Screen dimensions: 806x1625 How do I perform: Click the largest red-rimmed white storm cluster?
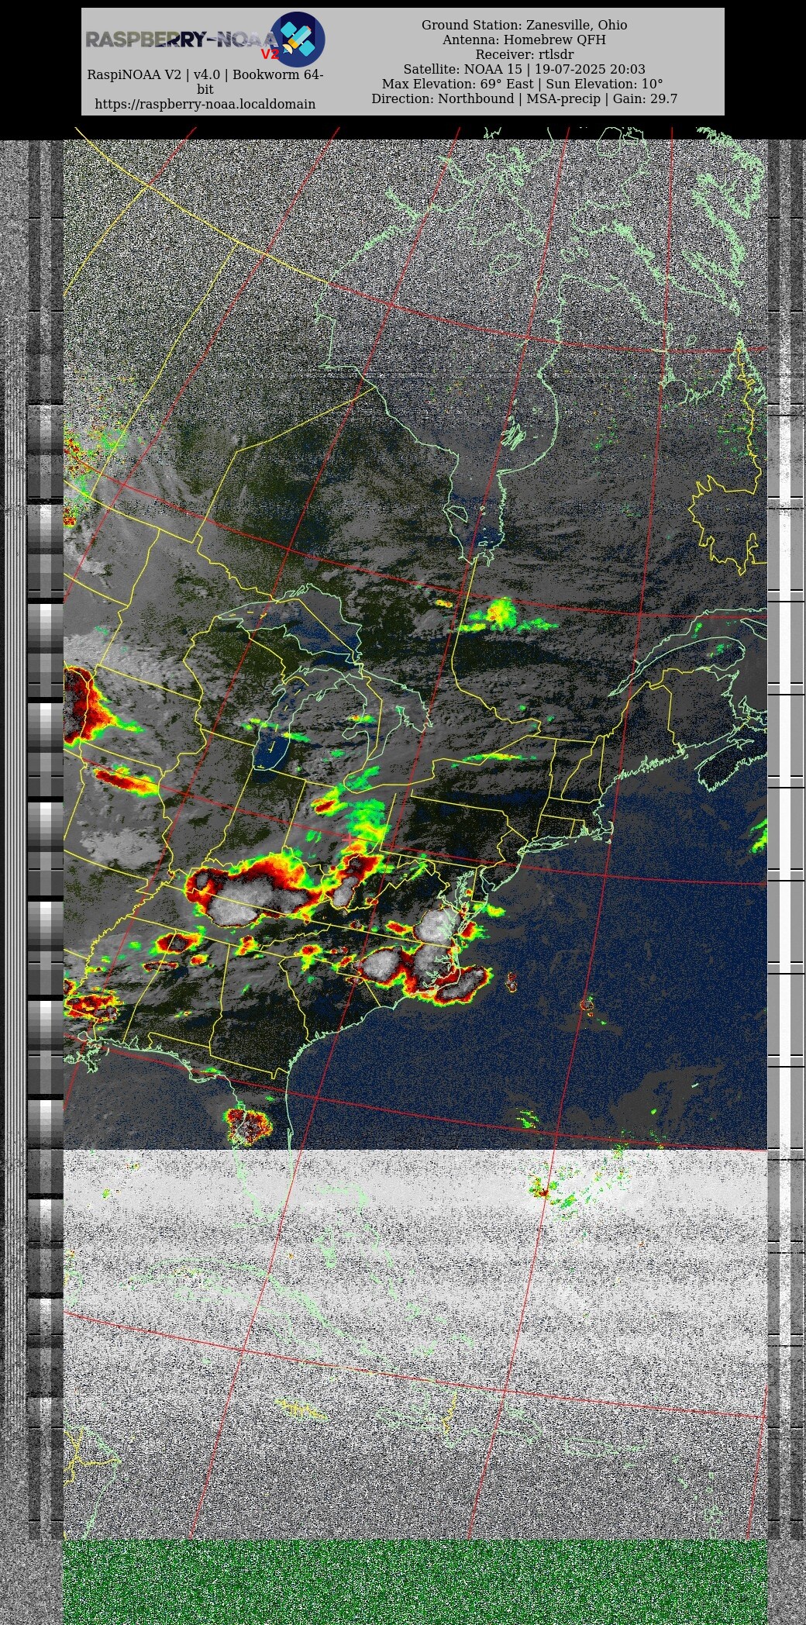click(x=252, y=895)
